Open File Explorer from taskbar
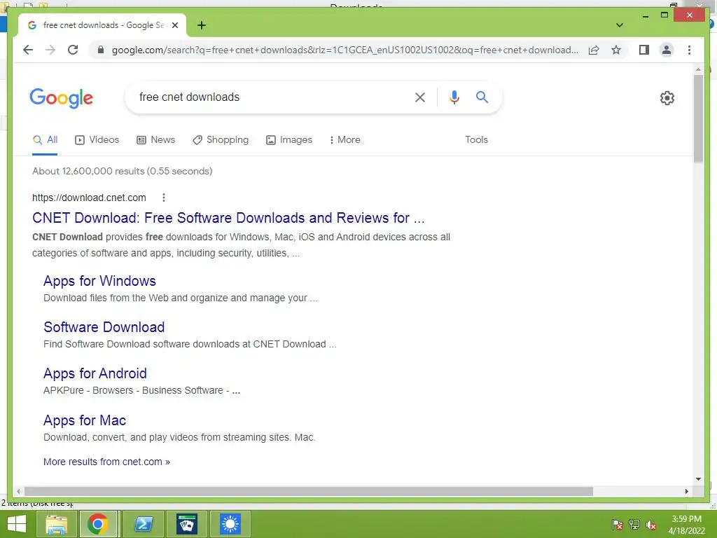Image resolution: width=717 pixels, height=538 pixels. [56, 524]
